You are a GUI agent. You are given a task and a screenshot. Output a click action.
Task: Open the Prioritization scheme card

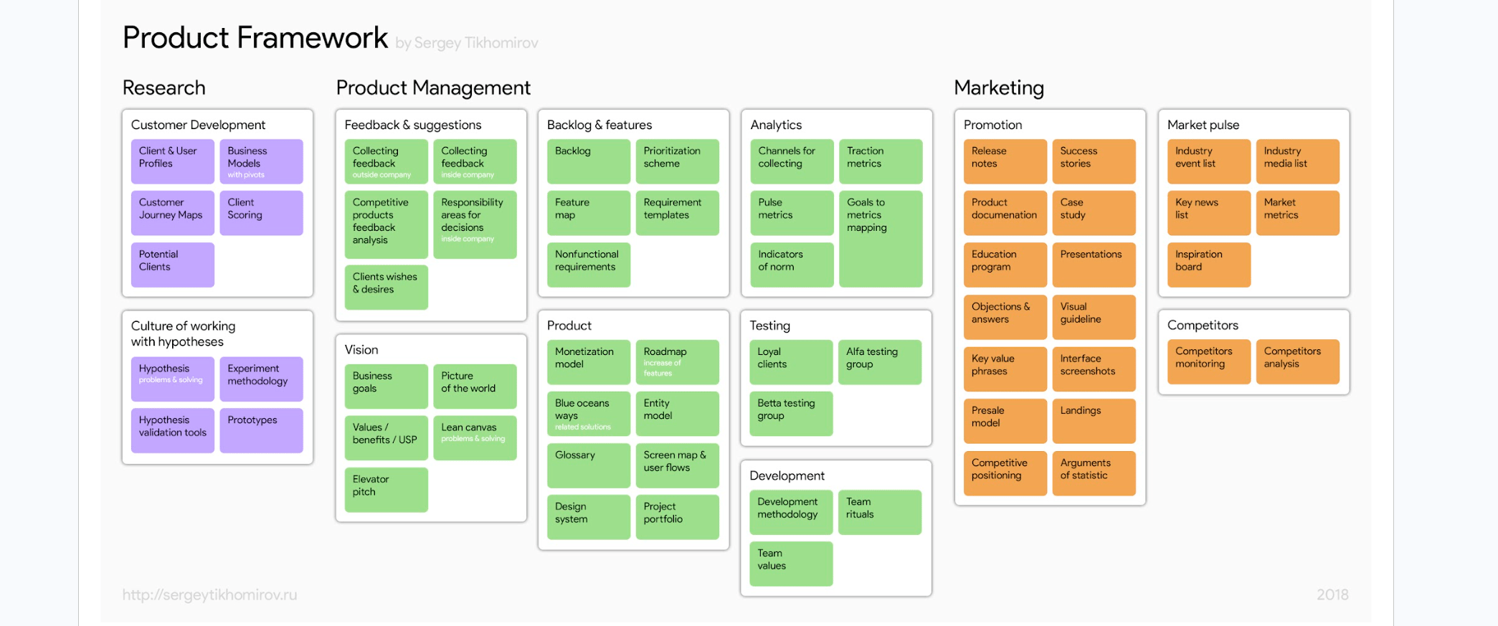point(677,161)
